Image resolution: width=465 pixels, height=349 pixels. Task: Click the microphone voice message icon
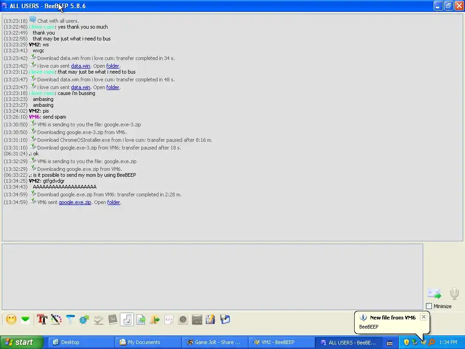click(x=454, y=293)
